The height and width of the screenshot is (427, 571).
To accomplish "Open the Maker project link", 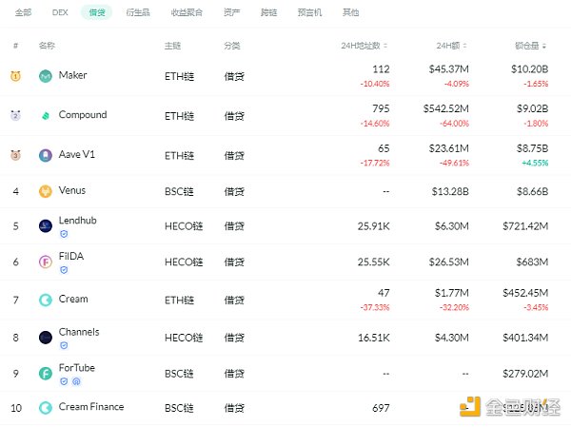I will click(x=73, y=75).
